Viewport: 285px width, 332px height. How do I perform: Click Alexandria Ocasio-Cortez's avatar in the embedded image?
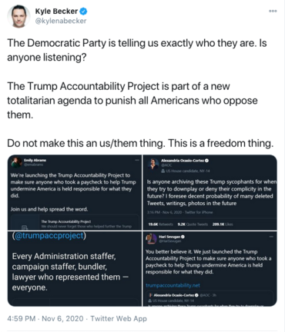pyautogui.click(x=153, y=164)
